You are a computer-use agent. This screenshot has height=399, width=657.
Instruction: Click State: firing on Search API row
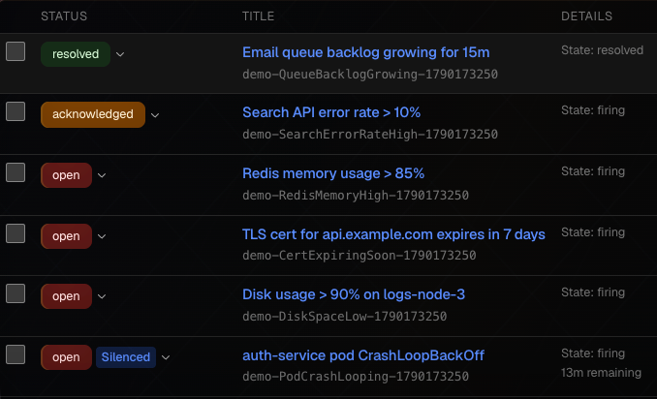point(593,110)
